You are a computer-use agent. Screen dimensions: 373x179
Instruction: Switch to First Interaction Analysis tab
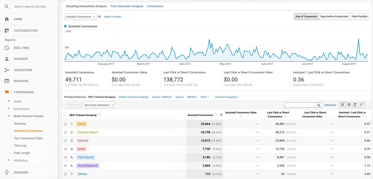[127, 6]
